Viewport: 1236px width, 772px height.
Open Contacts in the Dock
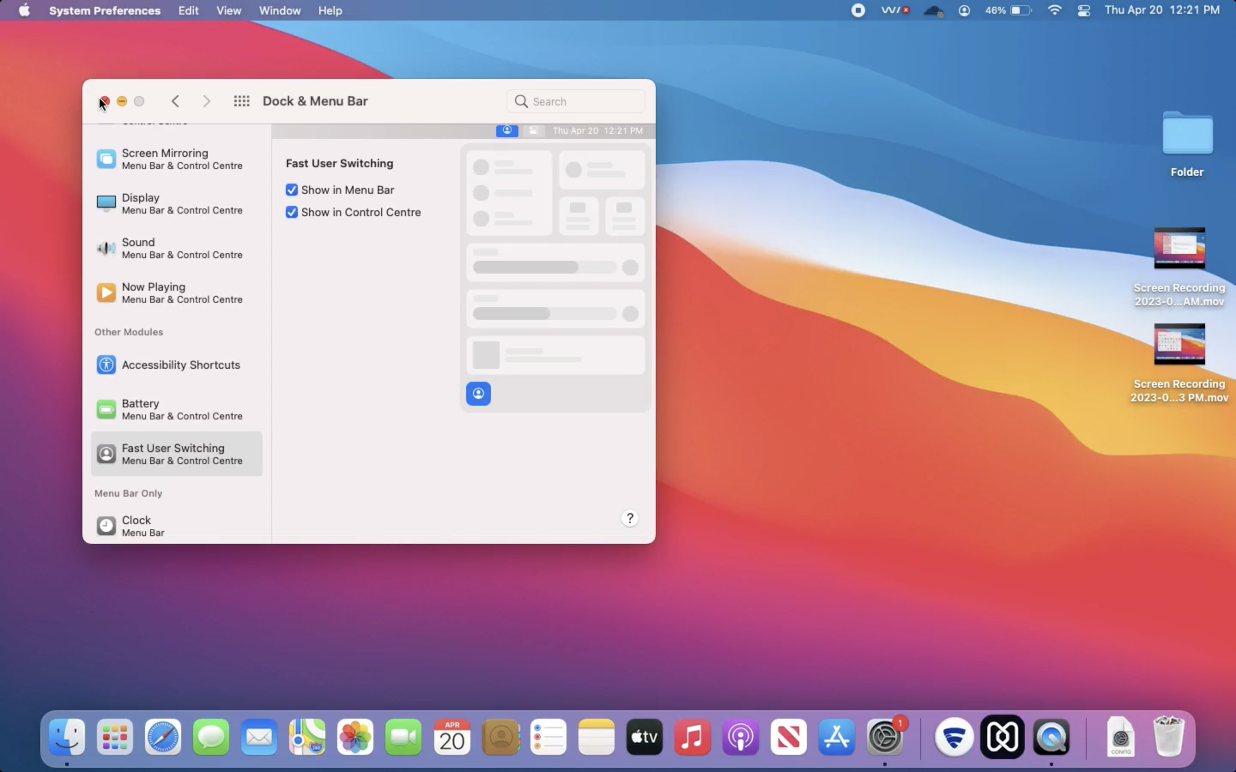click(x=500, y=737)
